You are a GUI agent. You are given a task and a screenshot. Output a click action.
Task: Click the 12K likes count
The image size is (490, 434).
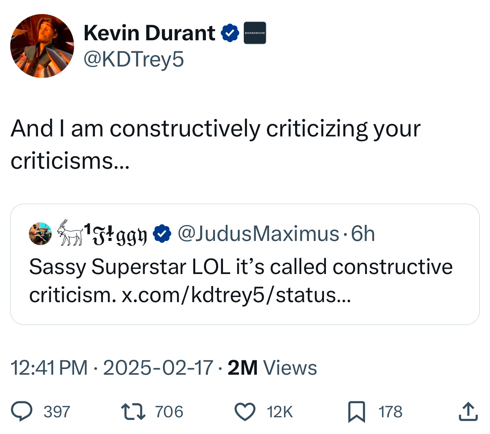(x=280, y=412)
